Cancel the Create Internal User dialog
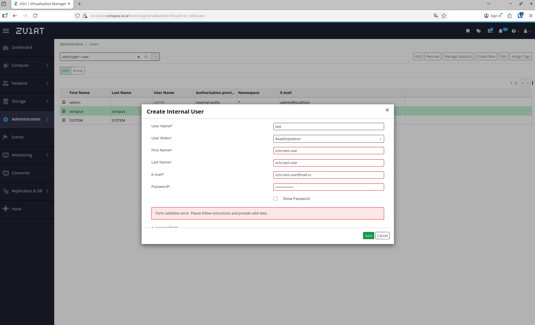This screenshot has width=535, height=325. pos(382,236)
